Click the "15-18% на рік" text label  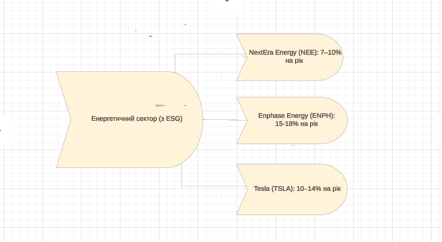[297, 124]
